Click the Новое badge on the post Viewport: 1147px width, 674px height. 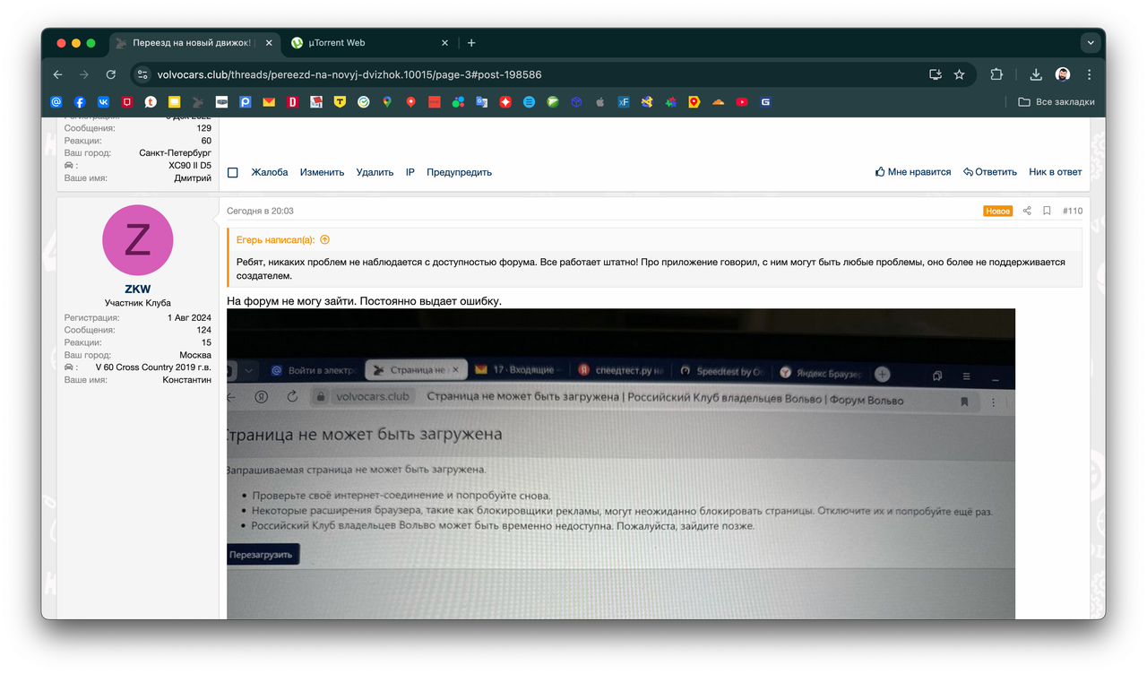(997, 211)
